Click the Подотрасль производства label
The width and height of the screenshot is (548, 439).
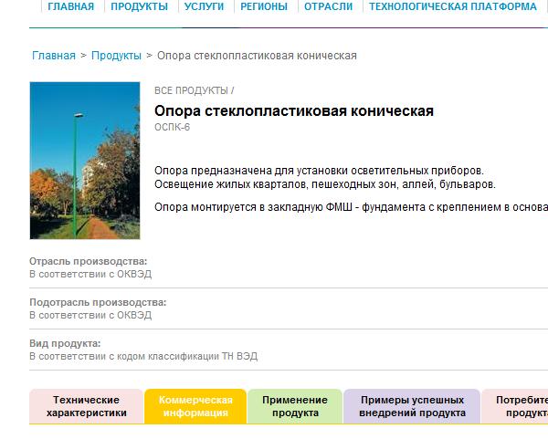tap(98, 302)
